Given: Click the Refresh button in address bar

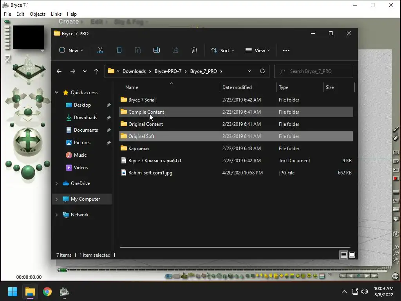Looking at the screenshot, I should point(262,71).
